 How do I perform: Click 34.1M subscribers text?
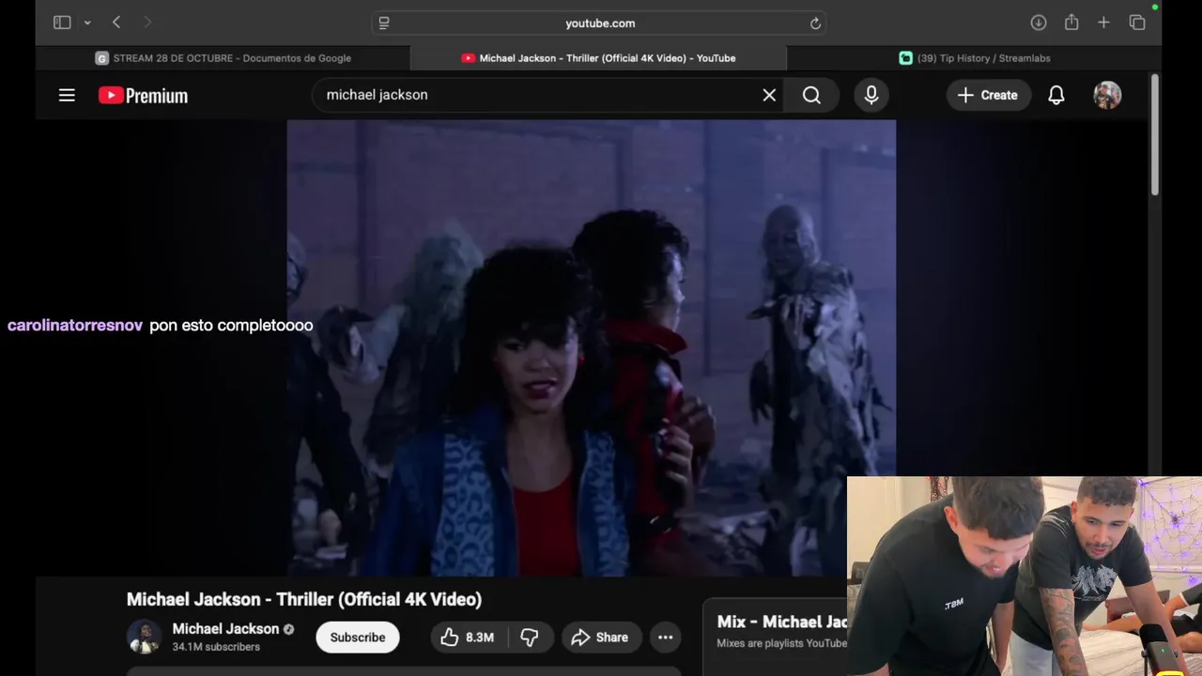(x=216, y=647)
